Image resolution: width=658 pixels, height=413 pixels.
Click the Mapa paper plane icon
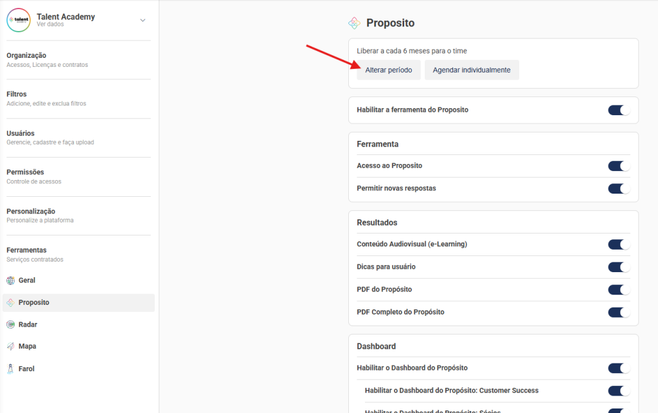(x=10, y=347)
